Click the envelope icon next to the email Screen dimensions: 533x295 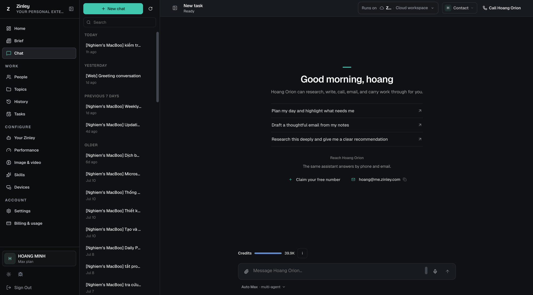tap(353, 180)
